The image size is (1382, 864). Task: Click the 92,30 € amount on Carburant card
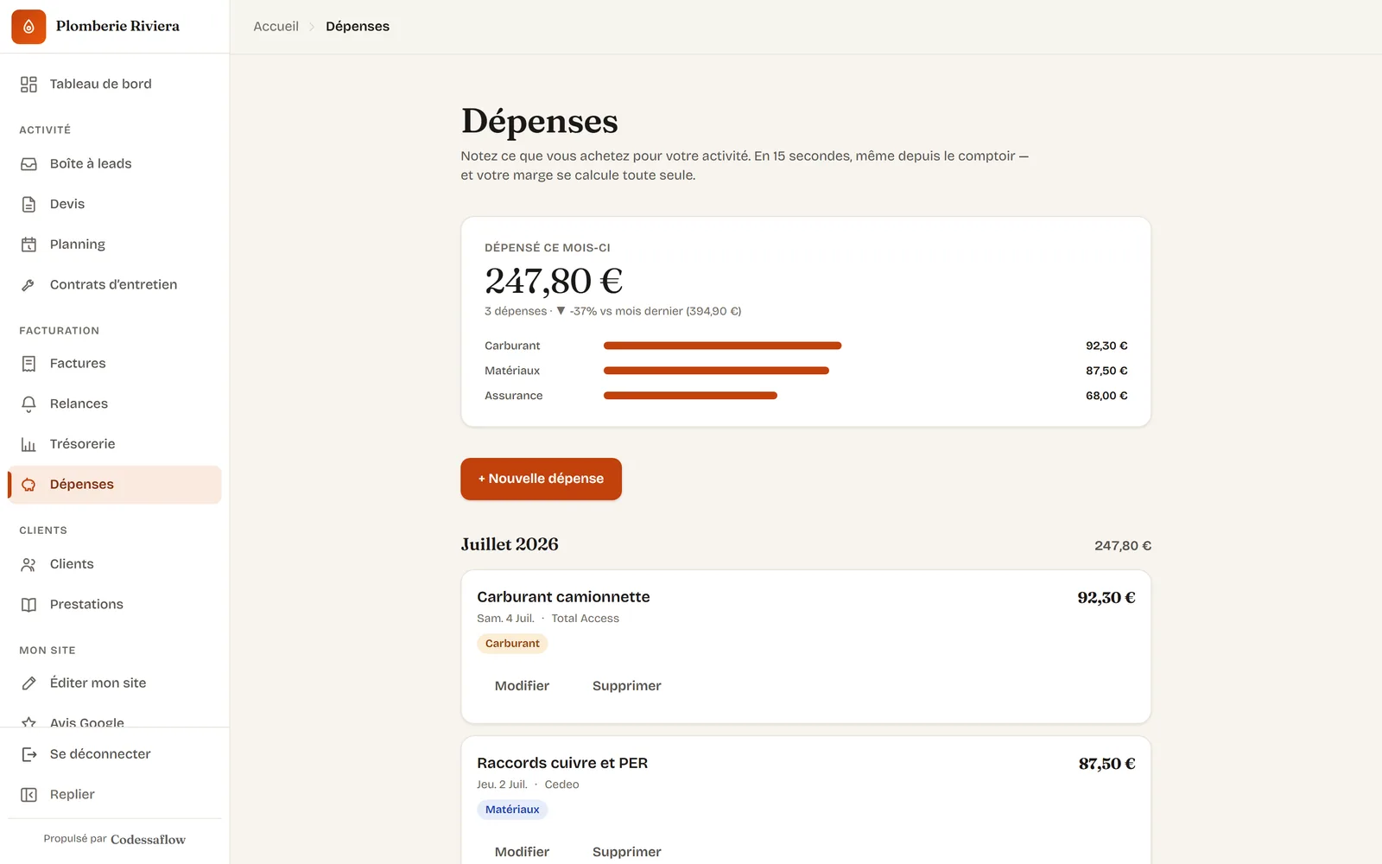pyautogui.click(x=1106, y=598)
